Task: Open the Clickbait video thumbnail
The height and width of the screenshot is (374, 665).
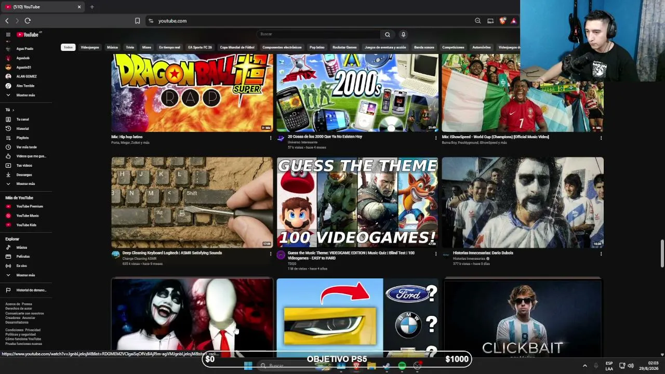Action: coord(523,317)
